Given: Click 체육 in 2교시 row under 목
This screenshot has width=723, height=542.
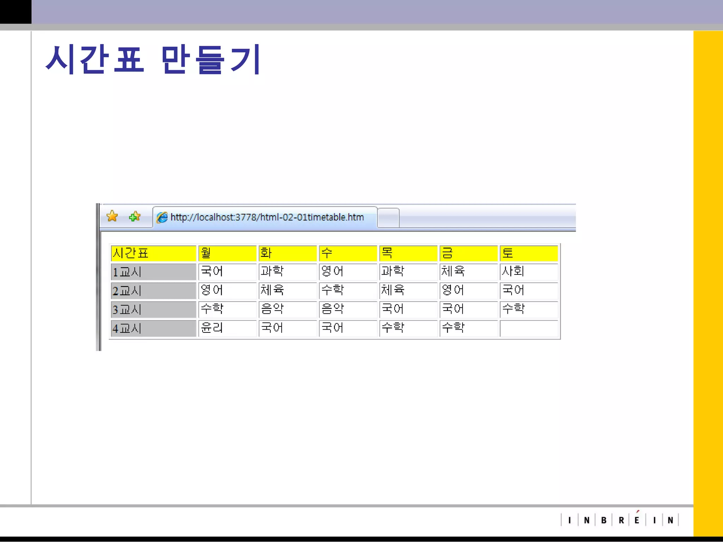Looking at the screenshot, I should pos(408,291).
